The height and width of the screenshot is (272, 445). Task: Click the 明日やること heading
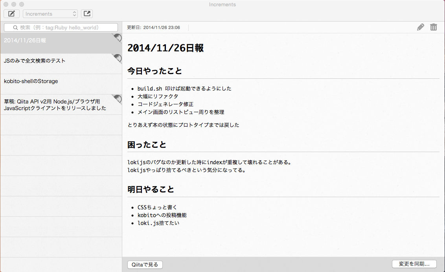[151, 189]
